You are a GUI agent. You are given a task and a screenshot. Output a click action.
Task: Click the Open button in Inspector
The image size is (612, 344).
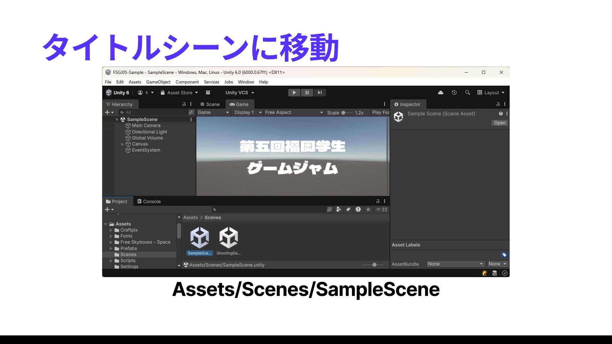tap(499, 123)
